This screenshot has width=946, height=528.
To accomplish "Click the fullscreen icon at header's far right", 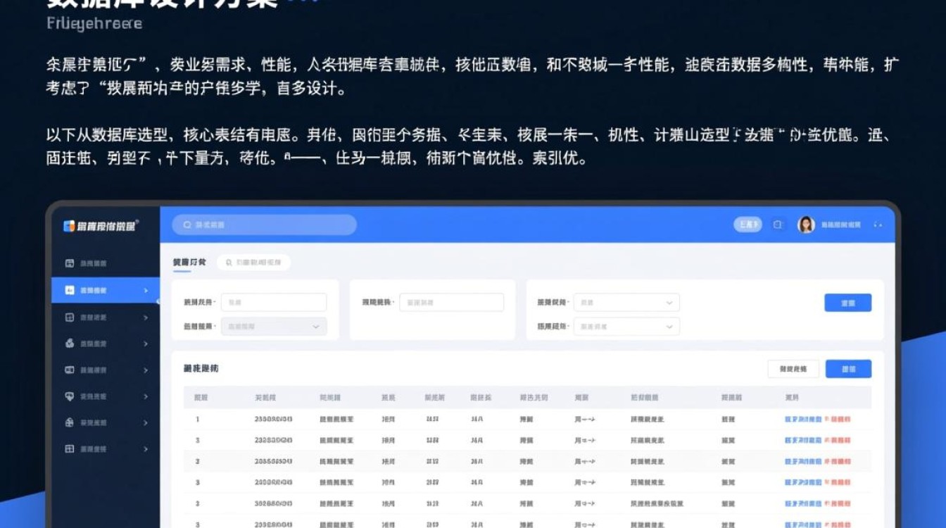I will click(x=877, y=225).
